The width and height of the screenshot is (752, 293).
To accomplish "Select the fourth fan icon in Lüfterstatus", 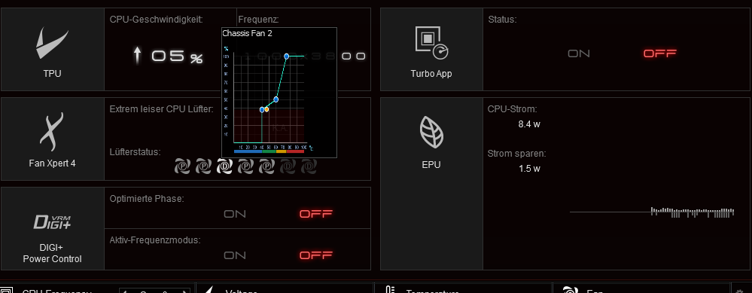I will 246,166.
